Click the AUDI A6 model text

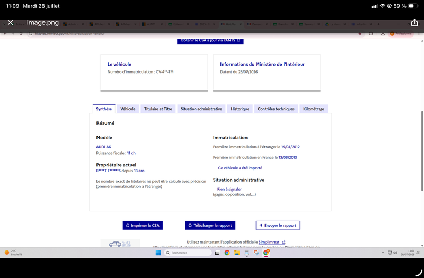[103, 147]
